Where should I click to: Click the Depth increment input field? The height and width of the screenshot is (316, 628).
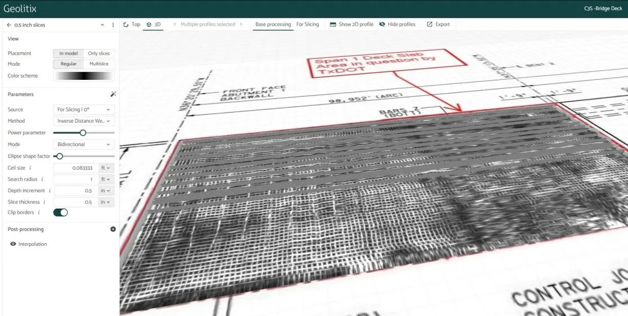(76, 191)
